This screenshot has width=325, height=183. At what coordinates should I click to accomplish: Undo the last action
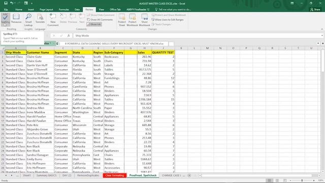12,3
